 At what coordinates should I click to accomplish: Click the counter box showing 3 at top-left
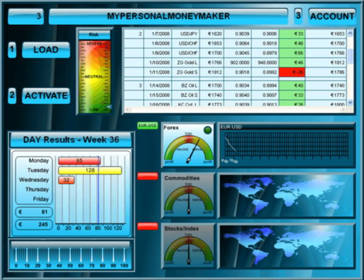pyautogui.click(x=25, y=16)
